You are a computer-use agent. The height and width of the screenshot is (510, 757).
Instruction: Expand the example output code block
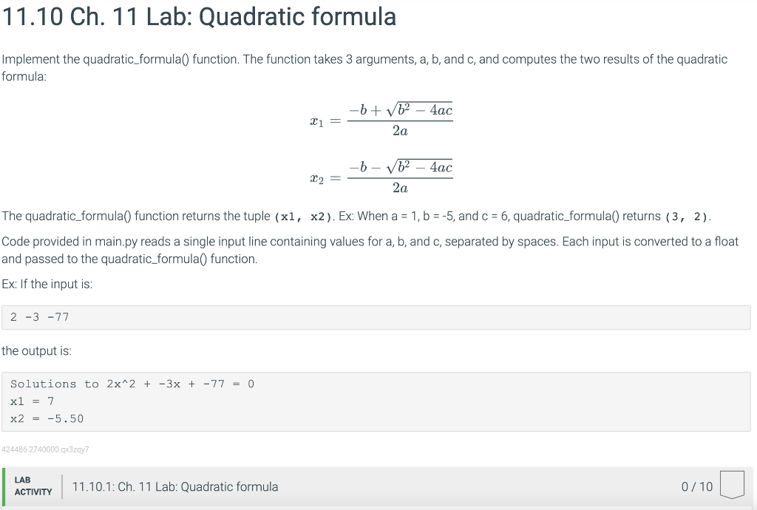pyautogui.click(x=378, y=401)
